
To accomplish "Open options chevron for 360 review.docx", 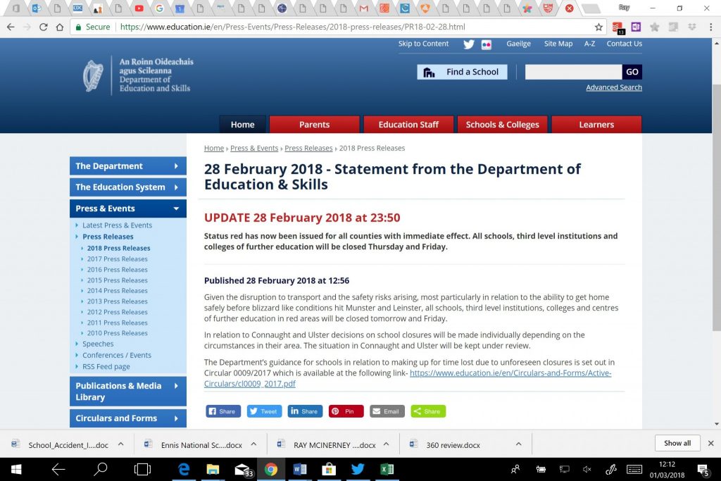I will click(x=519, y=444).
